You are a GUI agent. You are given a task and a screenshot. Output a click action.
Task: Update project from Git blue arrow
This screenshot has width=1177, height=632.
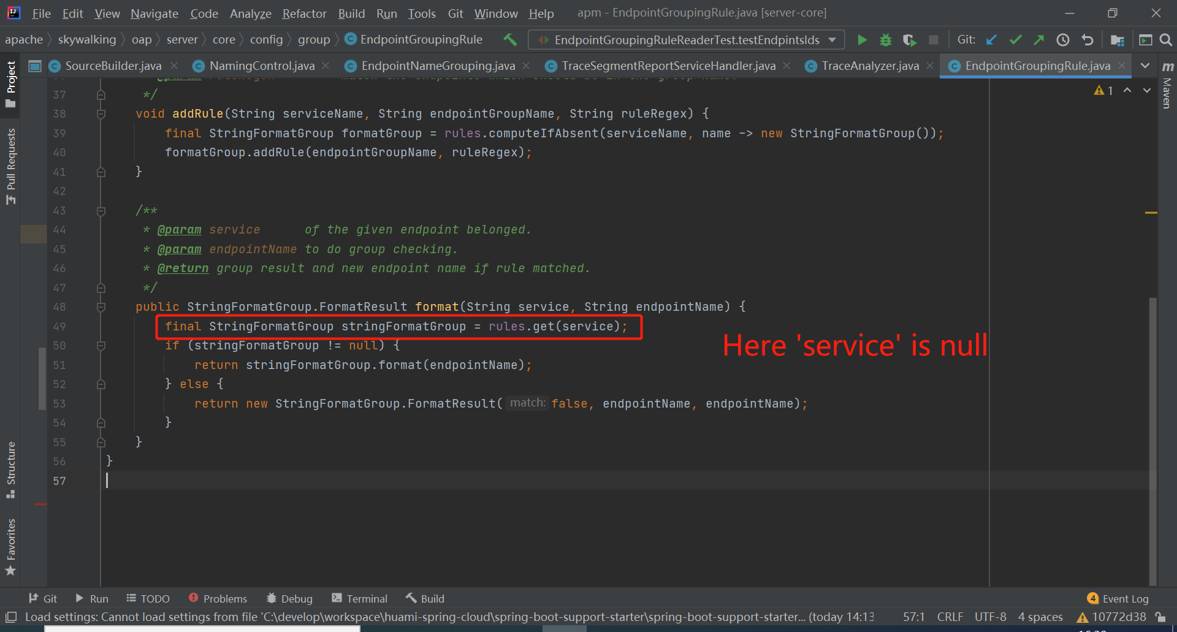click(x=991, y=40)
